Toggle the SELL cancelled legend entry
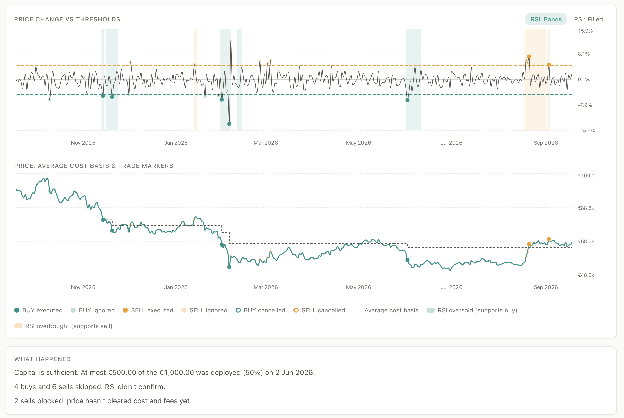Screen dimensions: 624x418 pyautogui.click(x=319, y=310)
